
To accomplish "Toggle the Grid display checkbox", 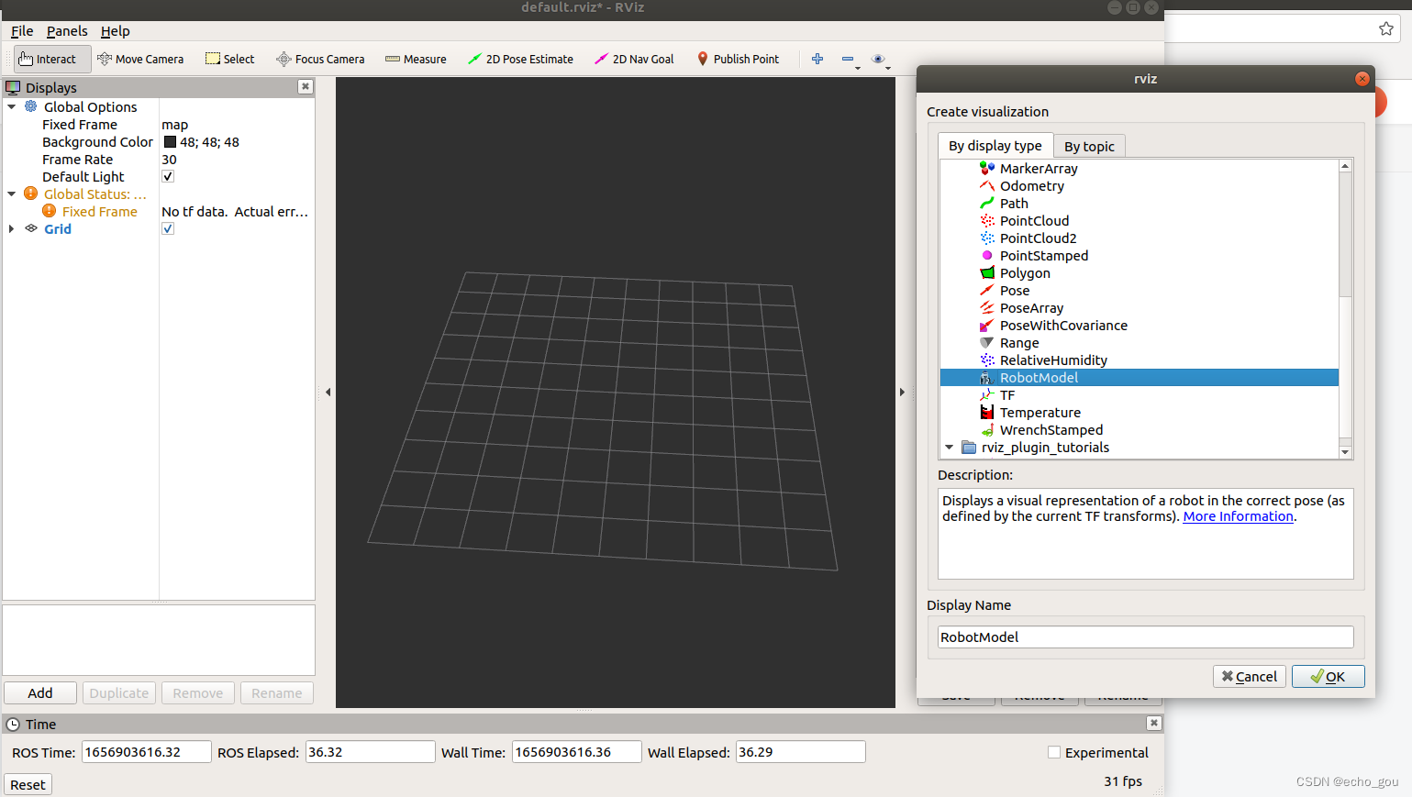I will coord(168,228).
